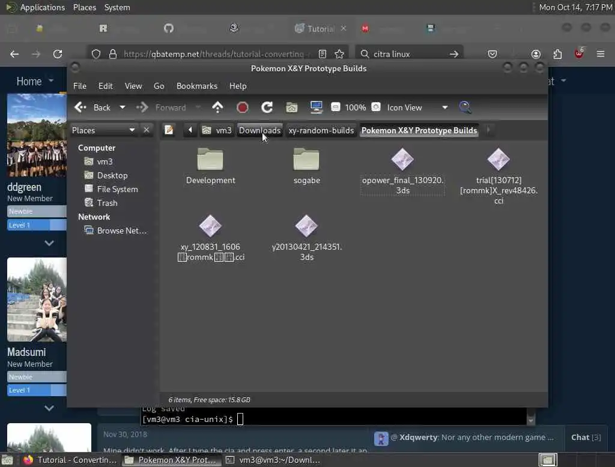Select the opower_final_130920.3ds file icon
Viewport: 615px width, 467px height.
pyautogui.click(x=402, y=159)
